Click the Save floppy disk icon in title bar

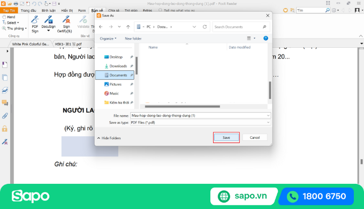pyautogui.click(x=54, y=4)
